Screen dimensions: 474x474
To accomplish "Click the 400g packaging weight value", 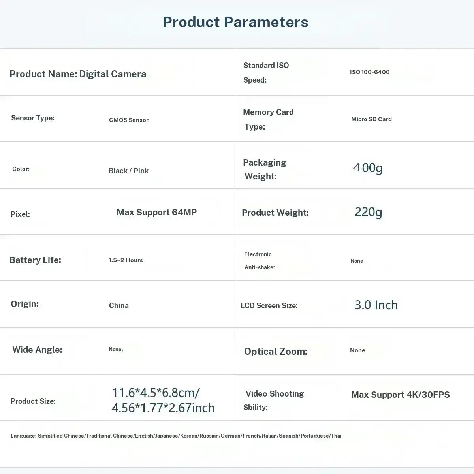I will [368, 168].
